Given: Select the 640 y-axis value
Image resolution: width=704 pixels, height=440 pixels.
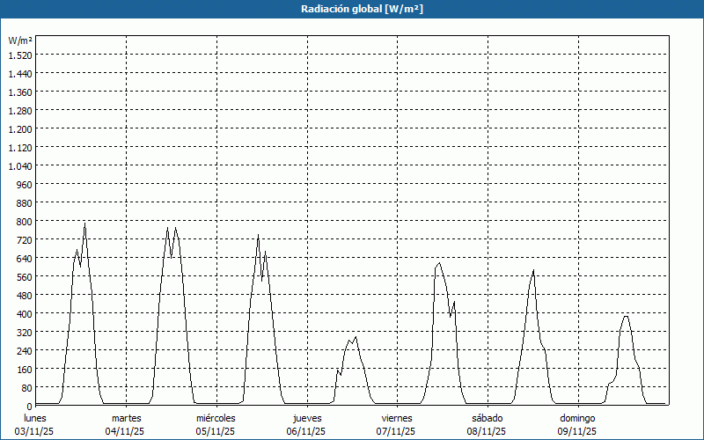Looking at the screenshot, I should click(25, 258).
